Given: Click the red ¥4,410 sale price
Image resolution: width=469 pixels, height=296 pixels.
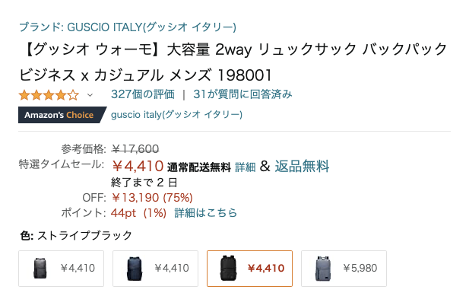Looking at the screenshot, I should 138,166.
